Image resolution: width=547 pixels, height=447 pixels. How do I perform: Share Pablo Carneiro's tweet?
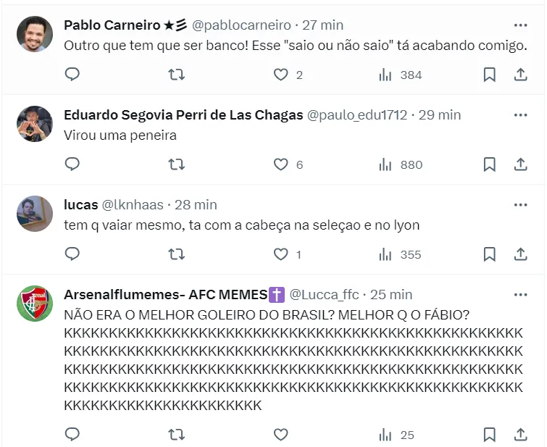coord(520,75)
